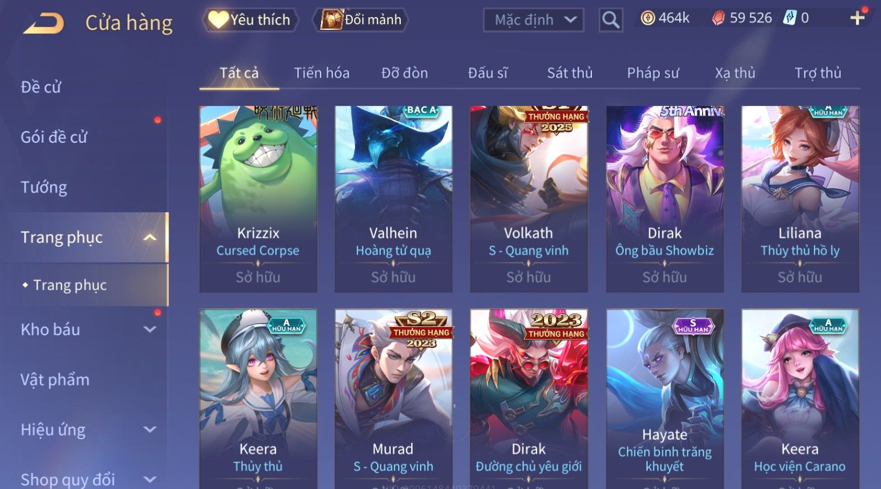Click the plus icon to add currency
This screenshot has width=881, height=489.
coord(858,18)
